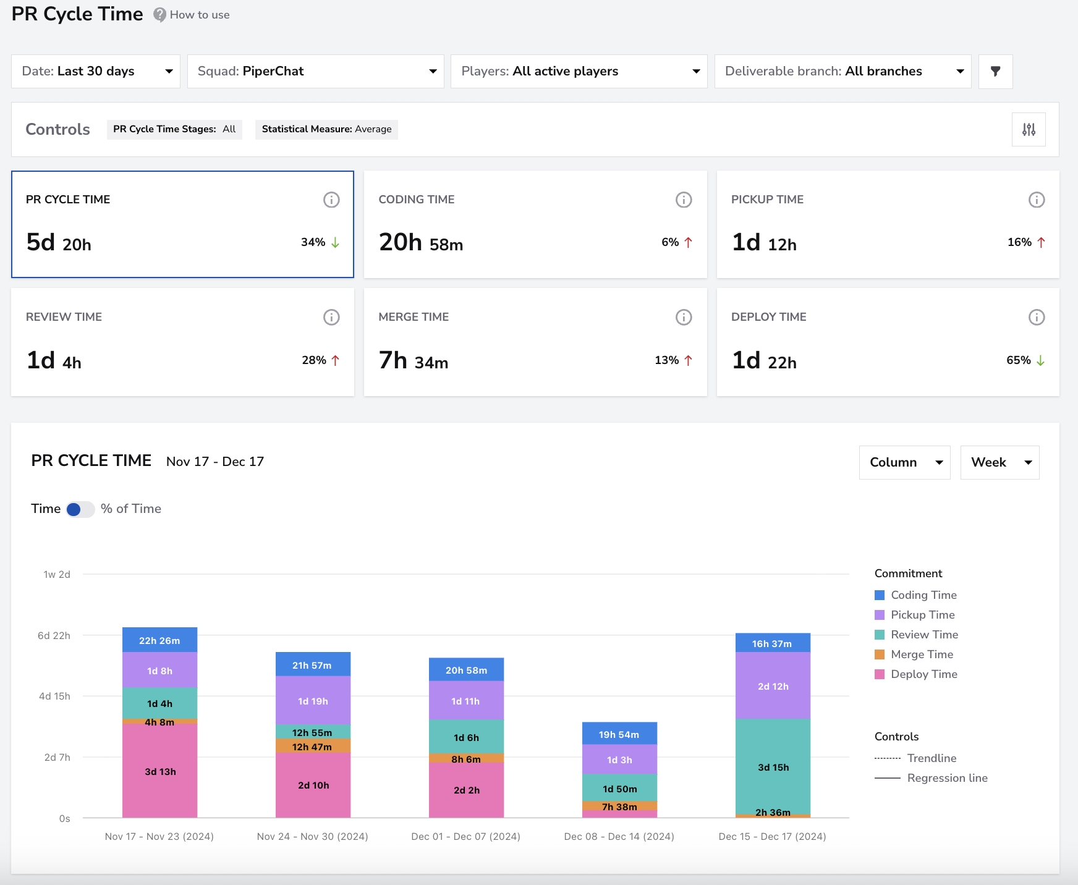Click the Deploy Time info icon
Viewport: 1078px width, 885px height.
[1037, 317]
